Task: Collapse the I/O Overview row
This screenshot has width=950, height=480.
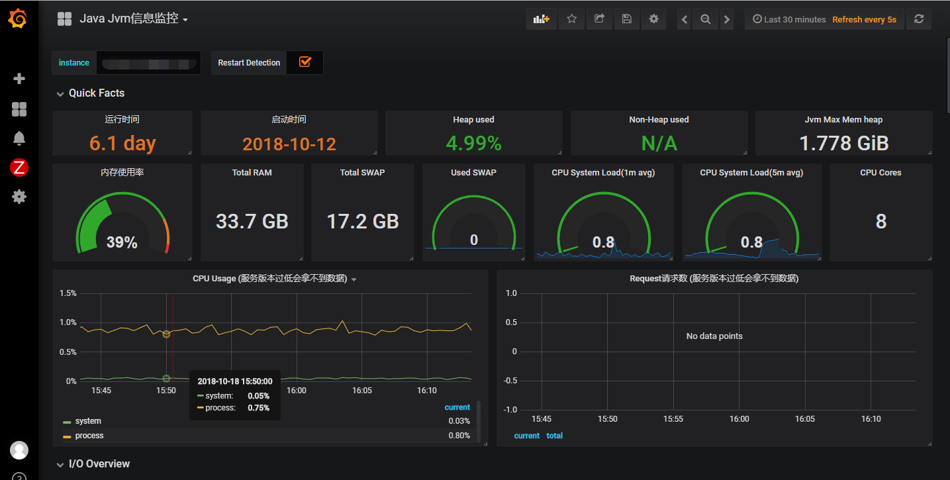Action: point(99,464)
